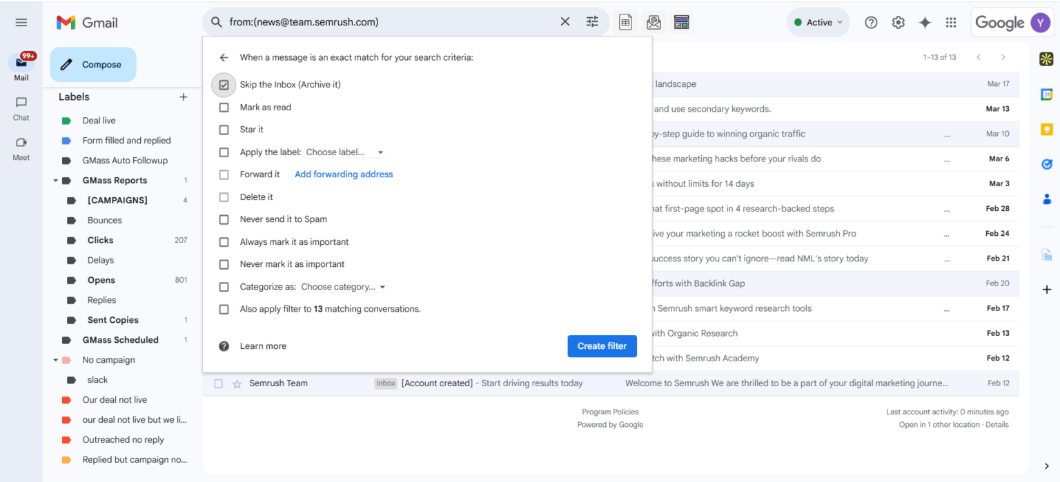Collapse the GMass Reports label group

56,180
